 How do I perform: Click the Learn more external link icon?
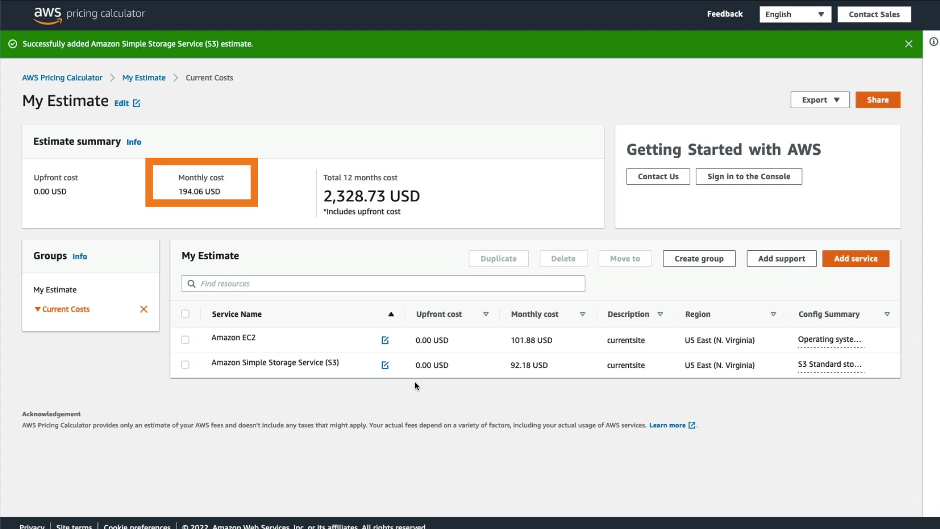692,425
